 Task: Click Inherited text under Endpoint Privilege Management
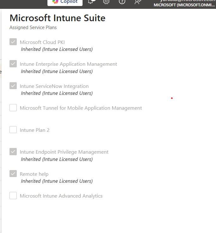(x=57, y=159)
